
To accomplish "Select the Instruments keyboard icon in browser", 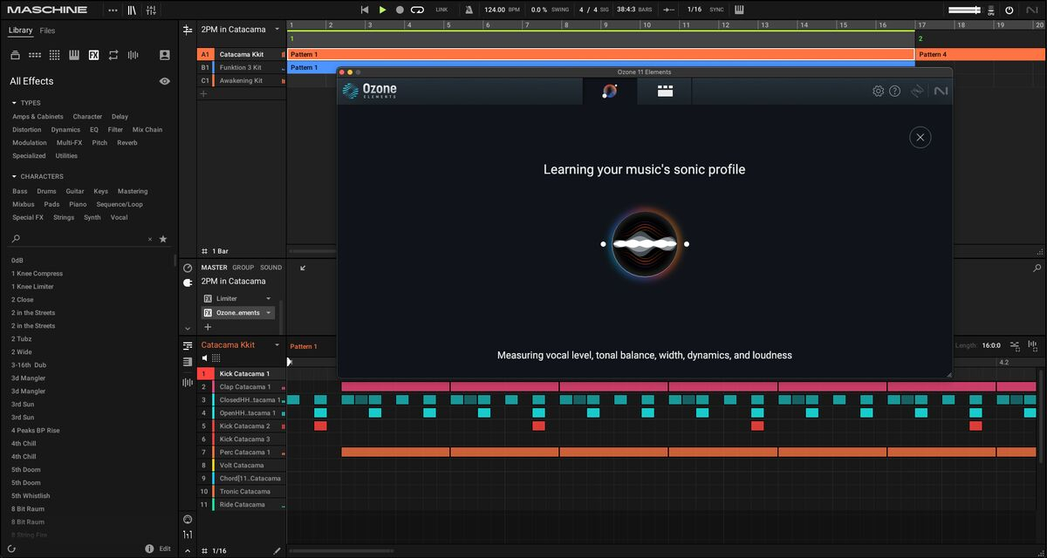I will click(74, 55).
